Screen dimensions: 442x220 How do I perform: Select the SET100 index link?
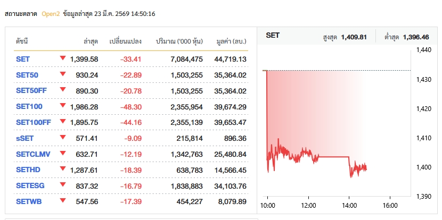pos(29,107)
